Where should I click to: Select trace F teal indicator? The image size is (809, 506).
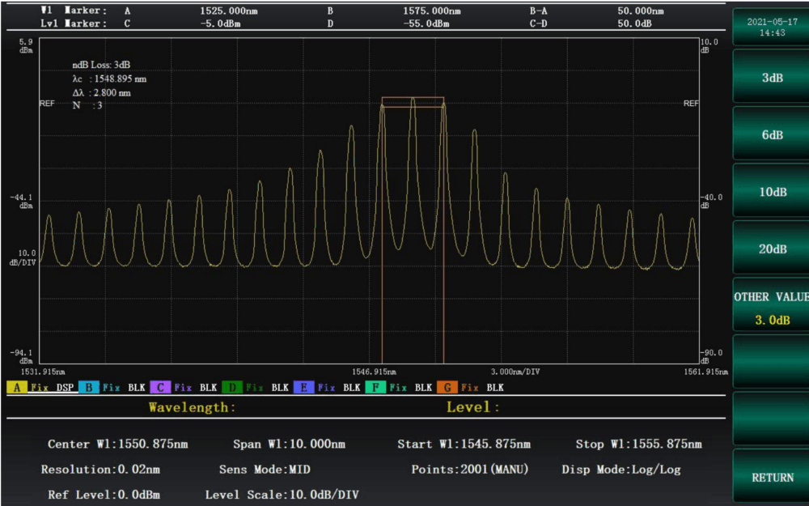point(376,388)
